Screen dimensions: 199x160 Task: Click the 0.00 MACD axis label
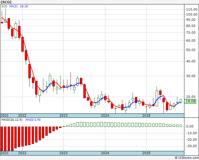tap(190, 127)
